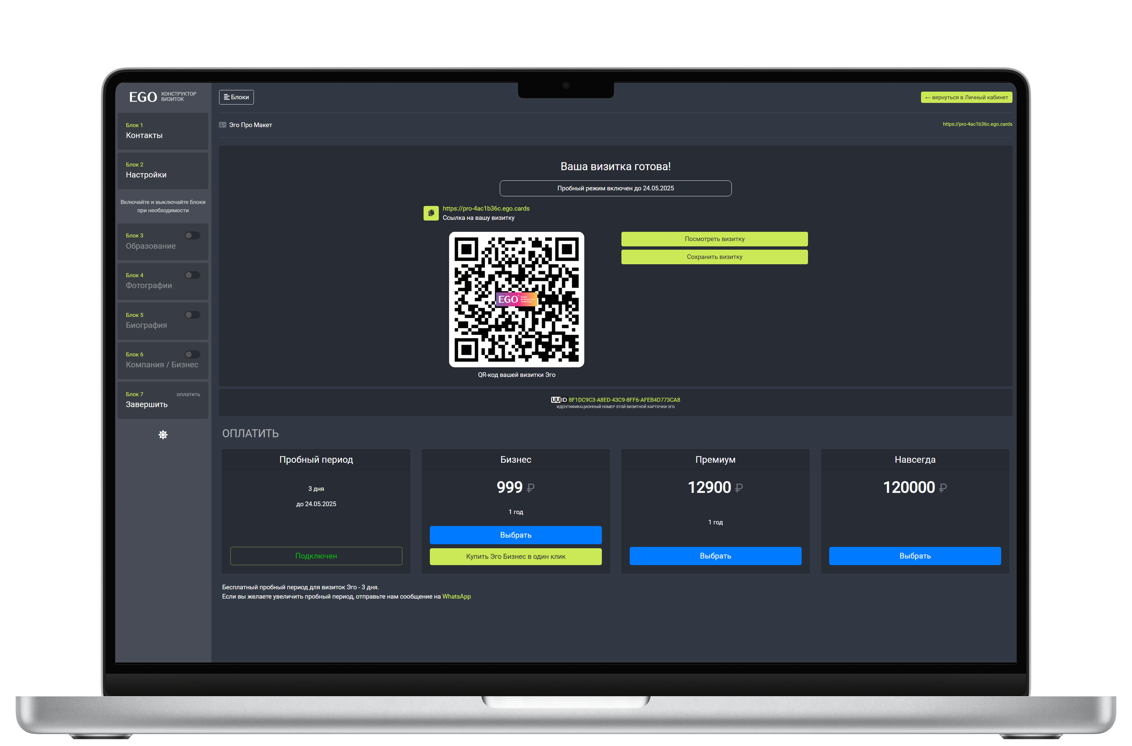The image size is (1132, 746).
Task: Click the card icon beside Эго Про Макет
Action: click(222, 125)
